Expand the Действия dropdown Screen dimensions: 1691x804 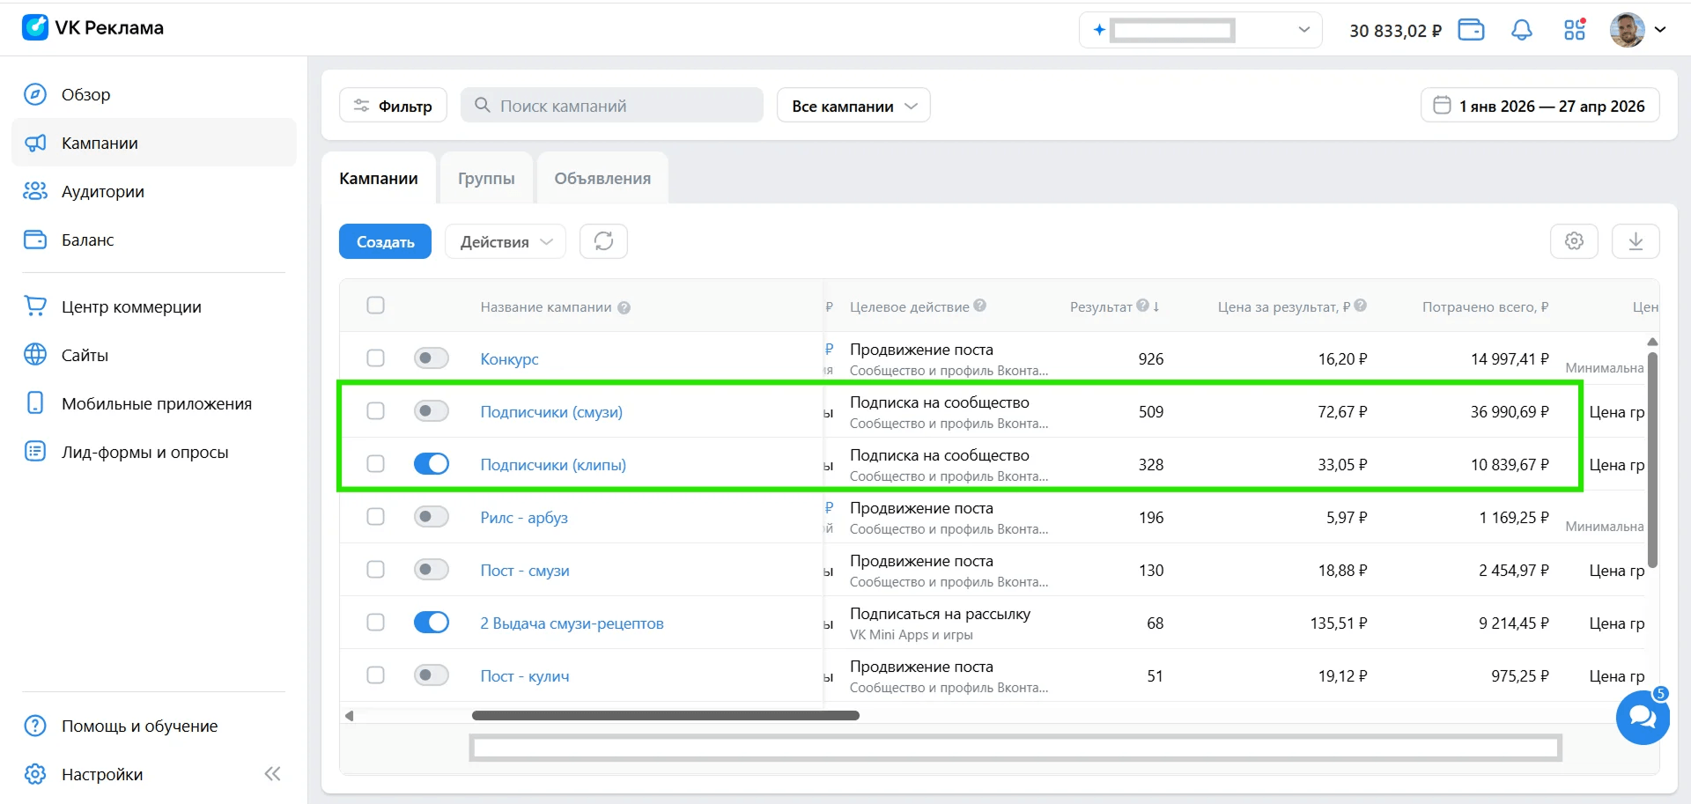click(506, 241)
